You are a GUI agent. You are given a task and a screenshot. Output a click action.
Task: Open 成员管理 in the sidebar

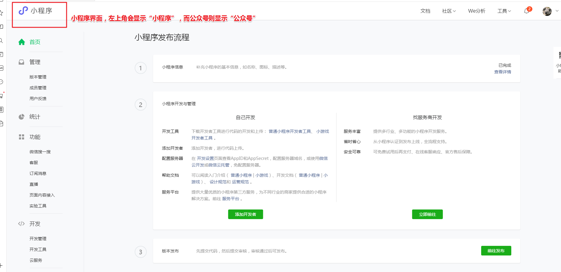[x=38, y=88]
